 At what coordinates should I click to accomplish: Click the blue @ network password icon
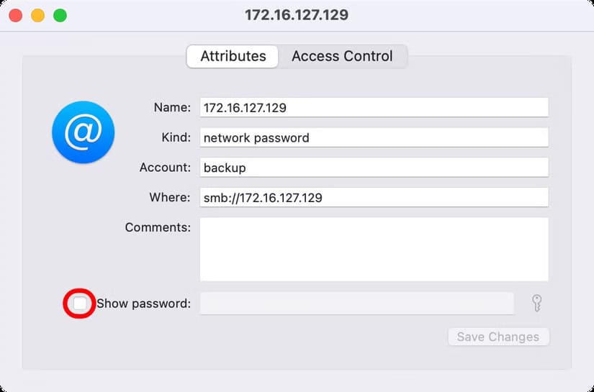point(84,132)
